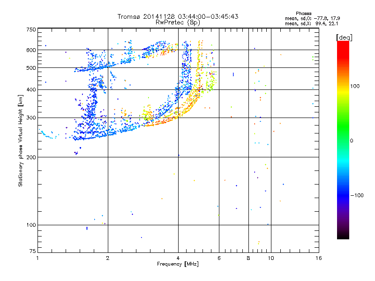
Task: Click the colorbar tick label '0'
Action: click(352, 141)
